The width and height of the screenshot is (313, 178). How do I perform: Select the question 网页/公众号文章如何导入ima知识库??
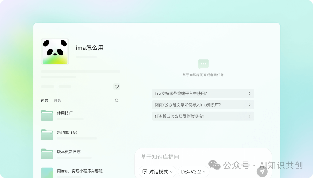click(203, 105)
